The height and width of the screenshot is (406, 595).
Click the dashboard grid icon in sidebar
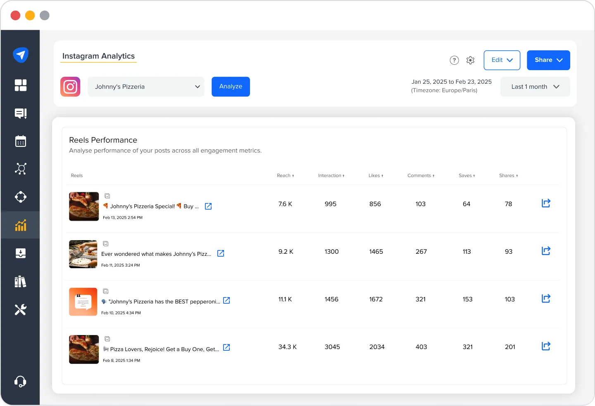click(20, 85)
